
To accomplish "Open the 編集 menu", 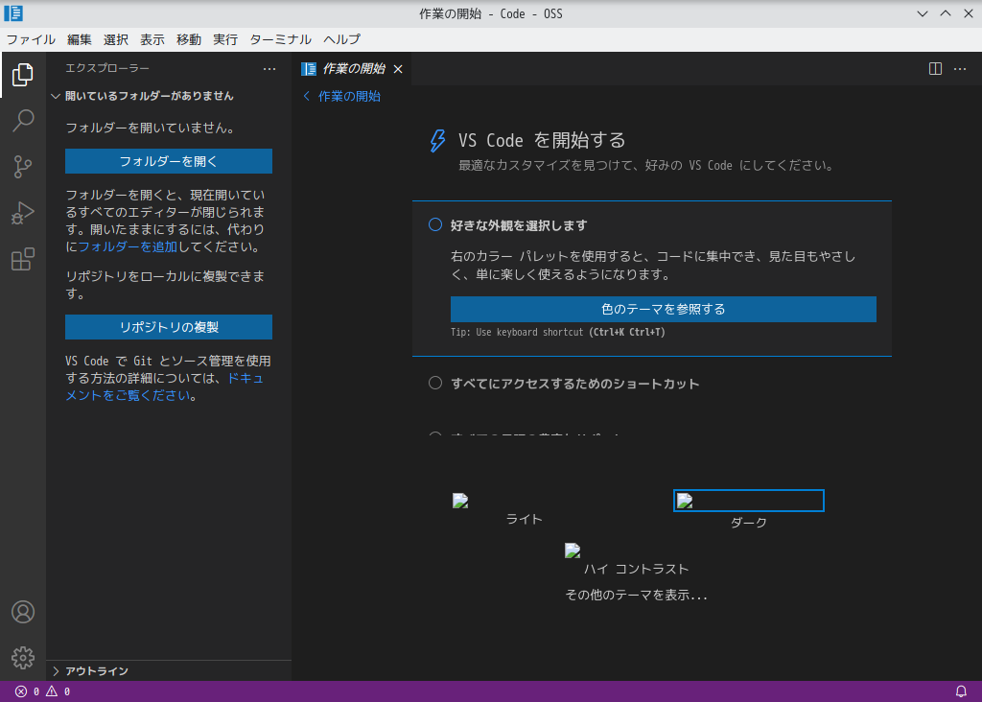I will pos(80,39).
